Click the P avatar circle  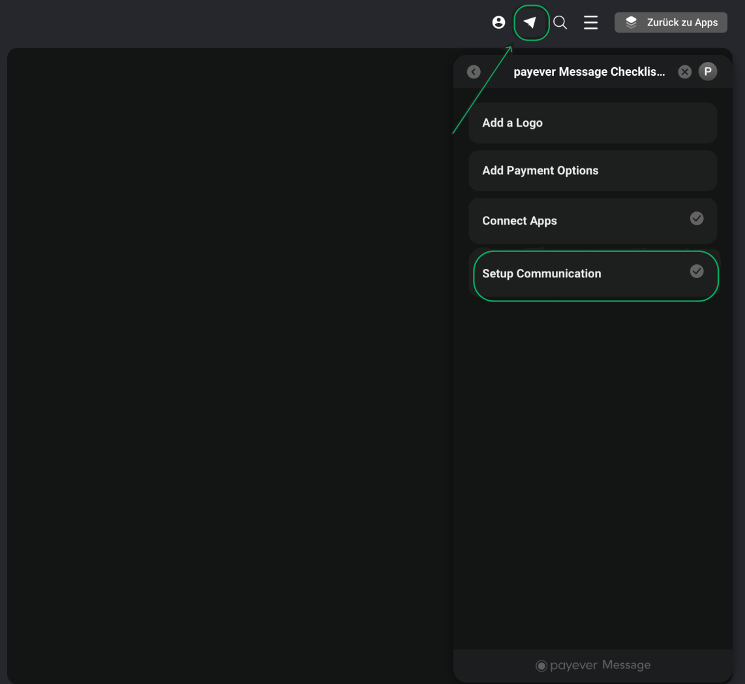point(707,72)
